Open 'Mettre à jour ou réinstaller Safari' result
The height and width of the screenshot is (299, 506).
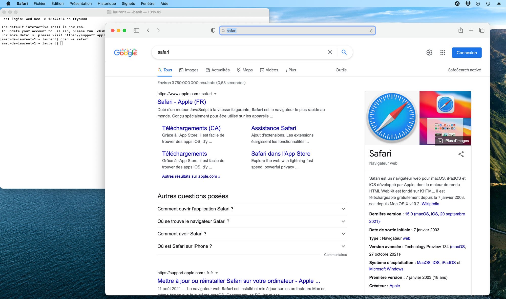tap(239, 281)
